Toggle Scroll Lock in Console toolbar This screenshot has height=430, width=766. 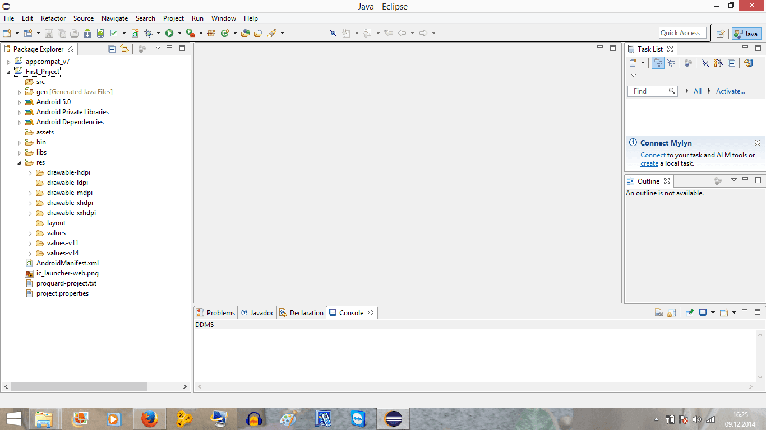(x=672, y=312)
